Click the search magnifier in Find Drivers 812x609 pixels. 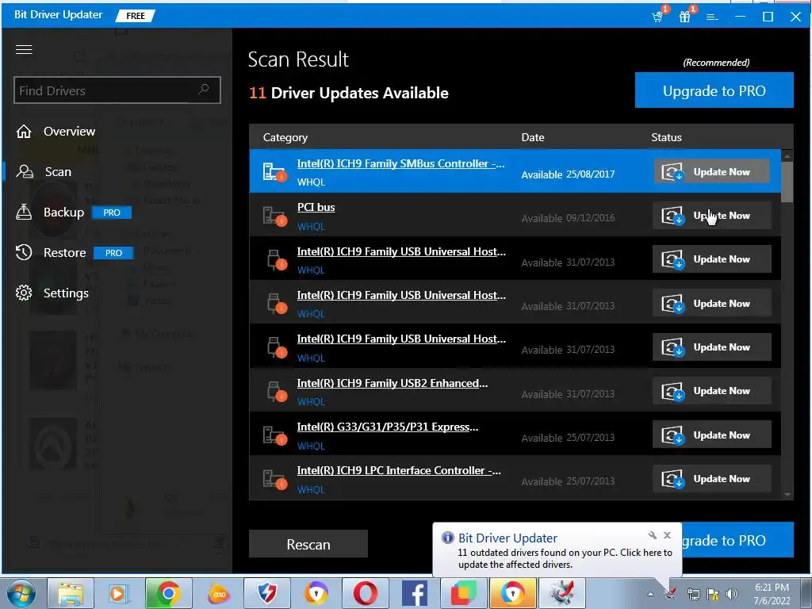[204, 90]
